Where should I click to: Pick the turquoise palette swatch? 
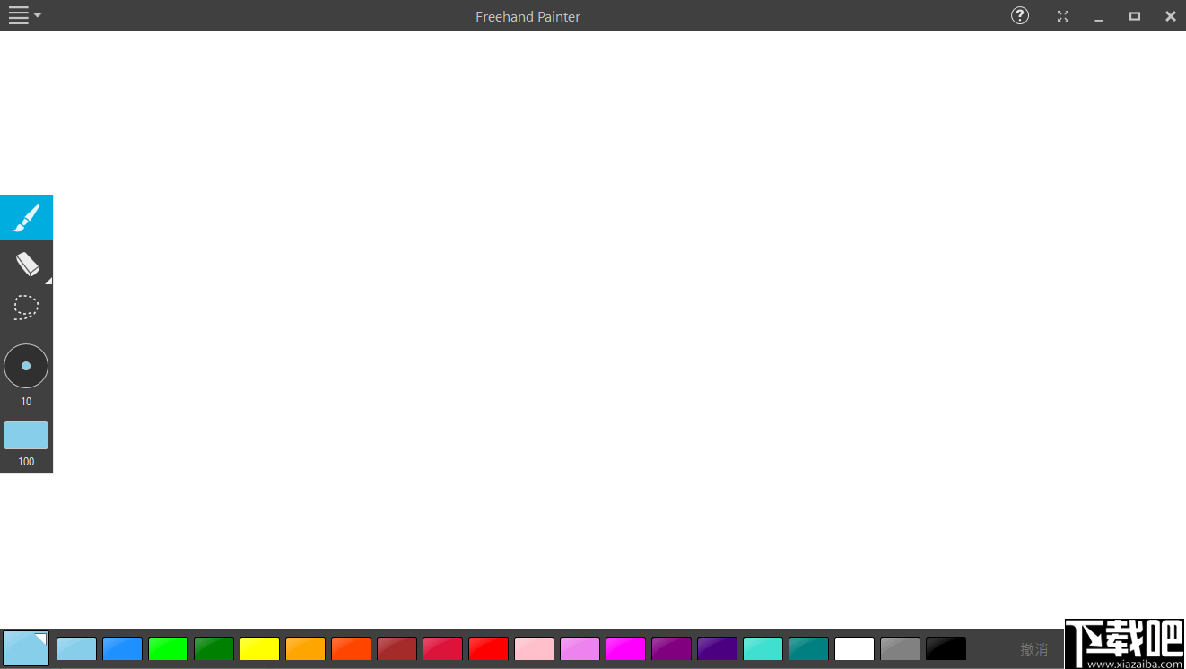click(763, 648)
